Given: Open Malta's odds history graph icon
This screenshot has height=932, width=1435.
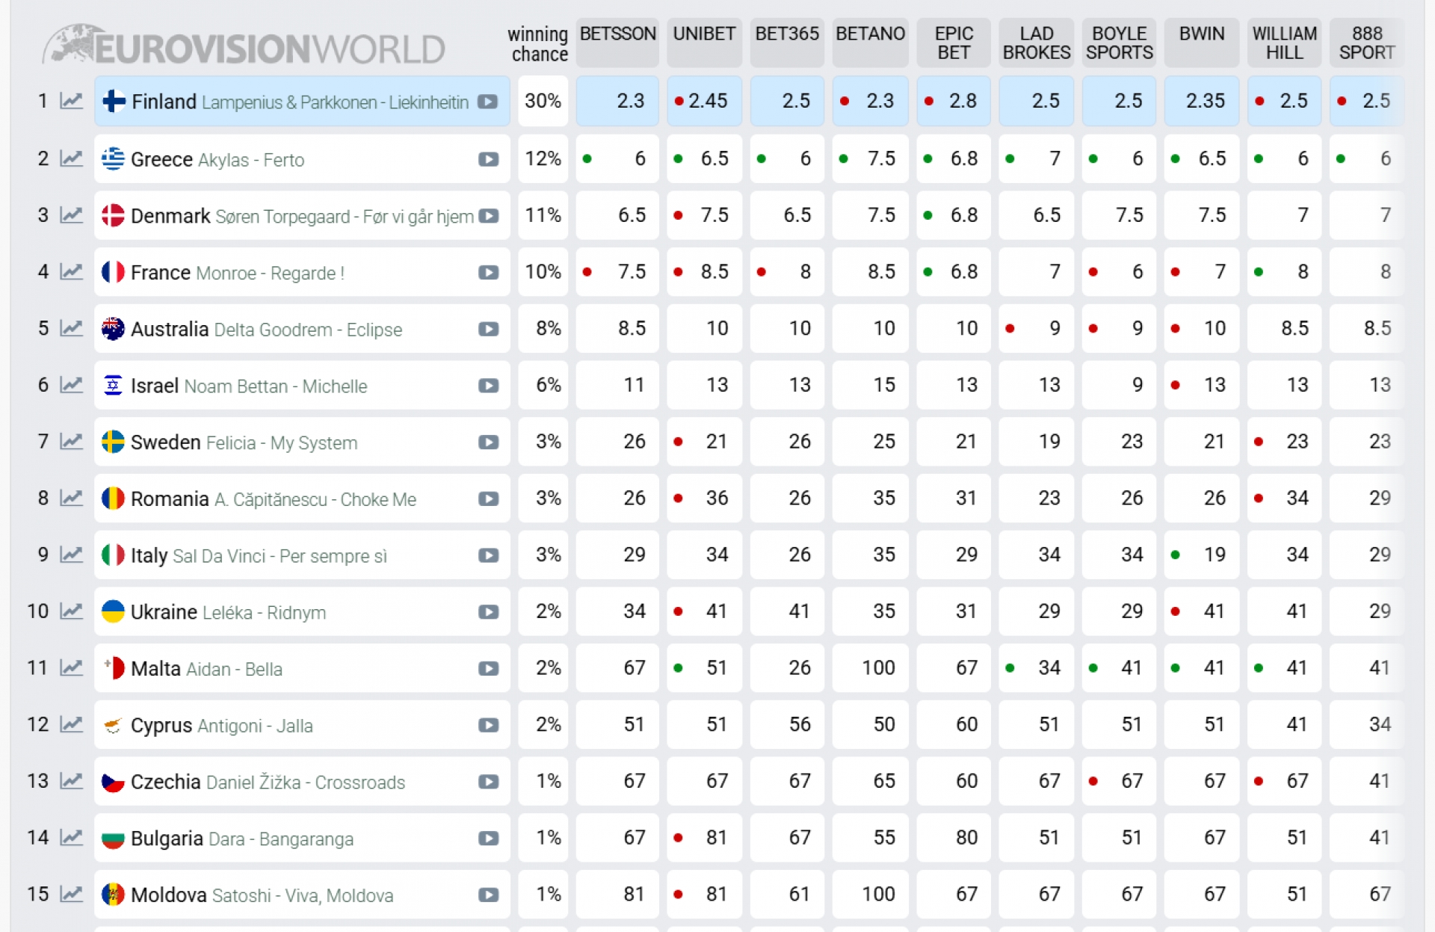Looking at the screenshot, I should pyautogui.click(x=71, y=668).
